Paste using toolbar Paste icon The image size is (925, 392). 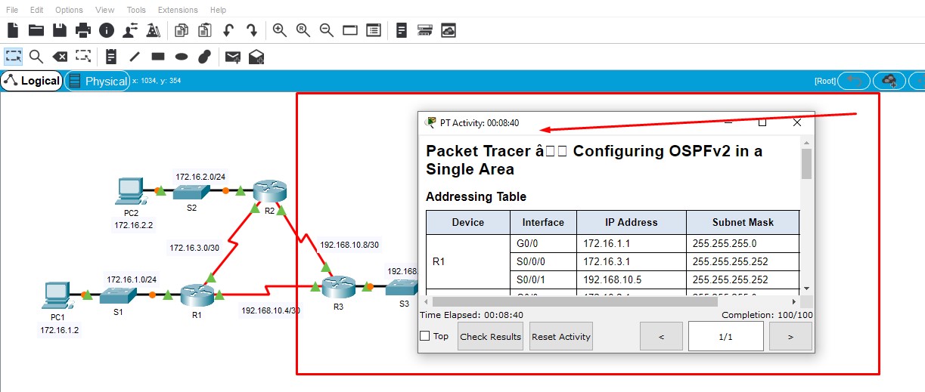205,30
